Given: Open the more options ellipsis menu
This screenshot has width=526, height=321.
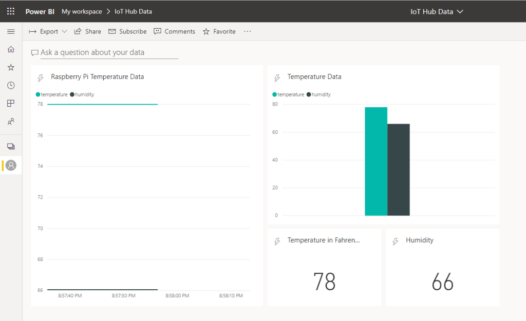Looking at the screenshot, I should pyautogui.click(x=248, y=32).
